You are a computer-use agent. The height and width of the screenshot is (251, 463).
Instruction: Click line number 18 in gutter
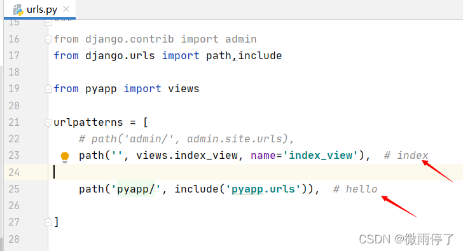click(x=14, y=72)
